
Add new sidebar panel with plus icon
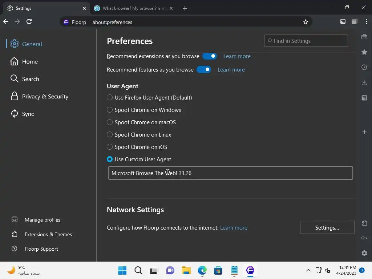(x=364, y=132)
